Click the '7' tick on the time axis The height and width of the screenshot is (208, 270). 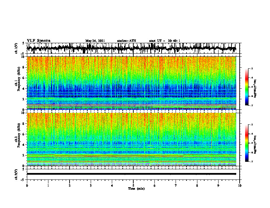(x=176, y=186)
